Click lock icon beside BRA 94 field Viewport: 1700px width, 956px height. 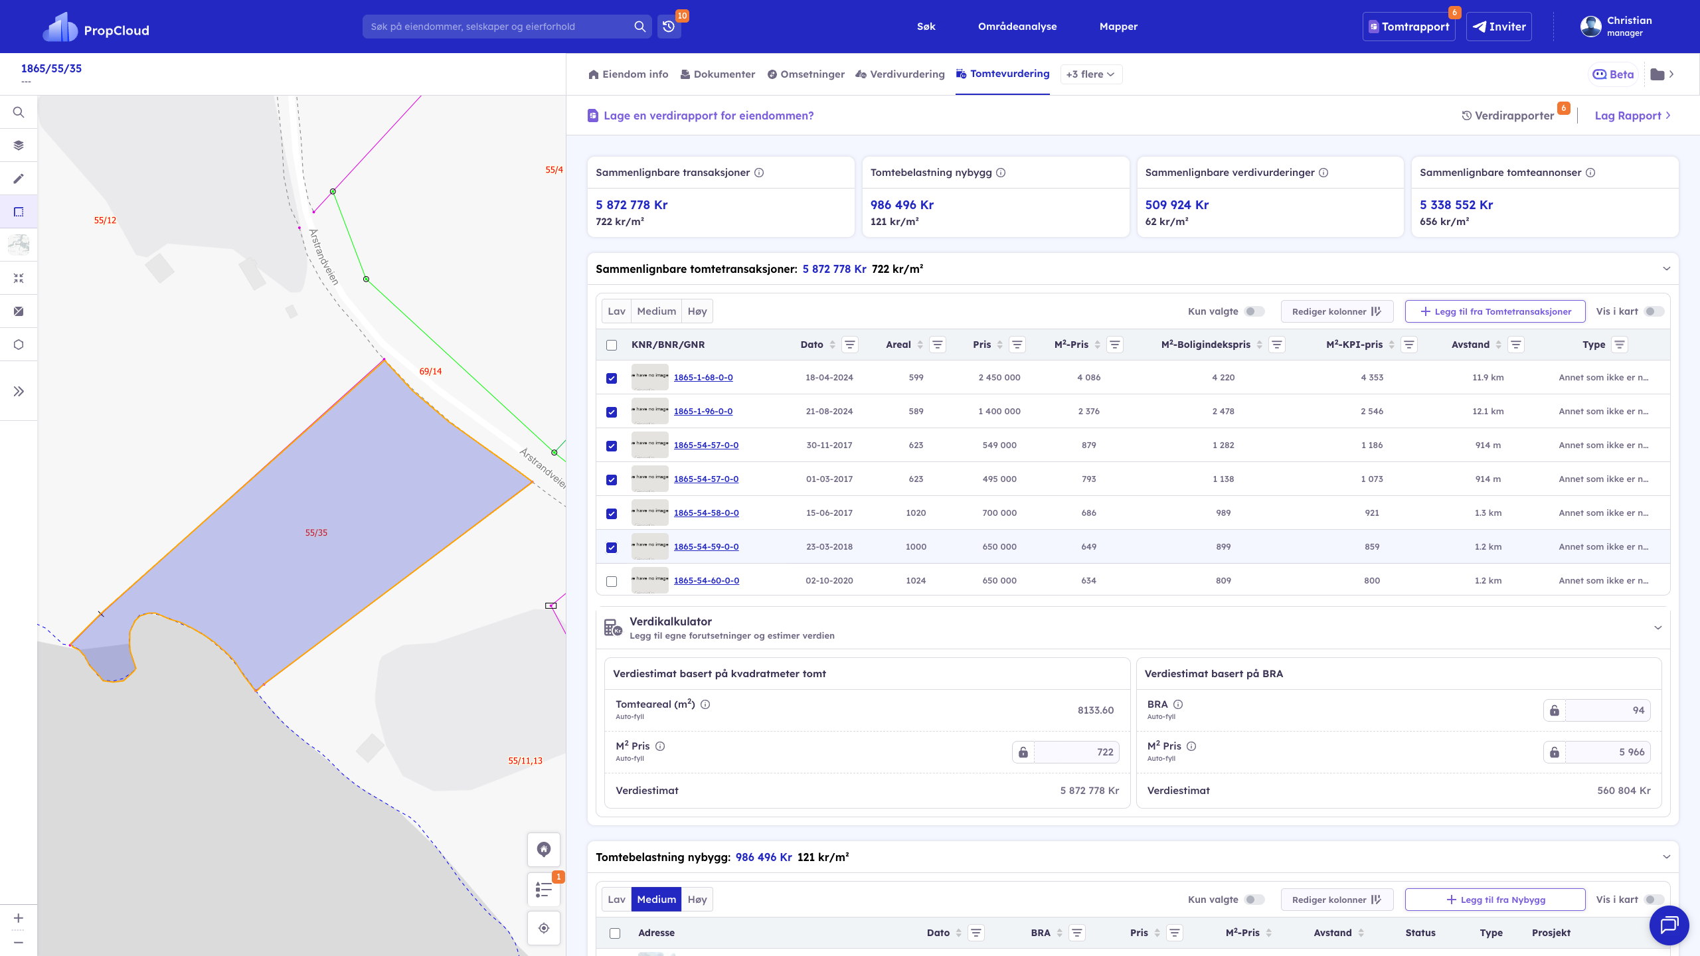(1555, 710)
